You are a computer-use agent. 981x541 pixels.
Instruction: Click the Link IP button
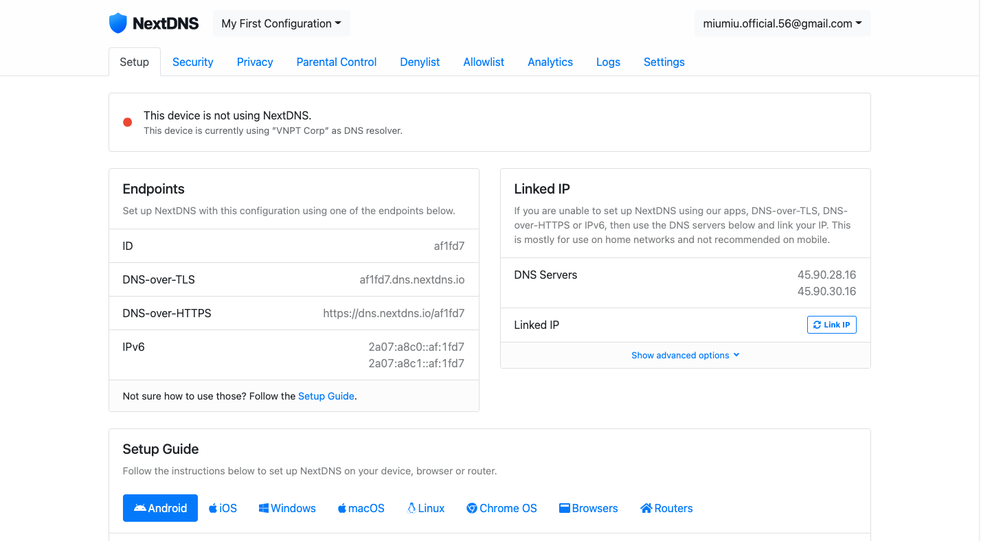click(x=831, y=325)
